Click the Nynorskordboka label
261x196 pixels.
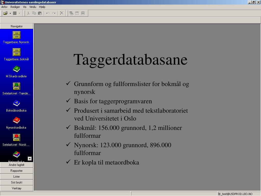coord(16,128)
